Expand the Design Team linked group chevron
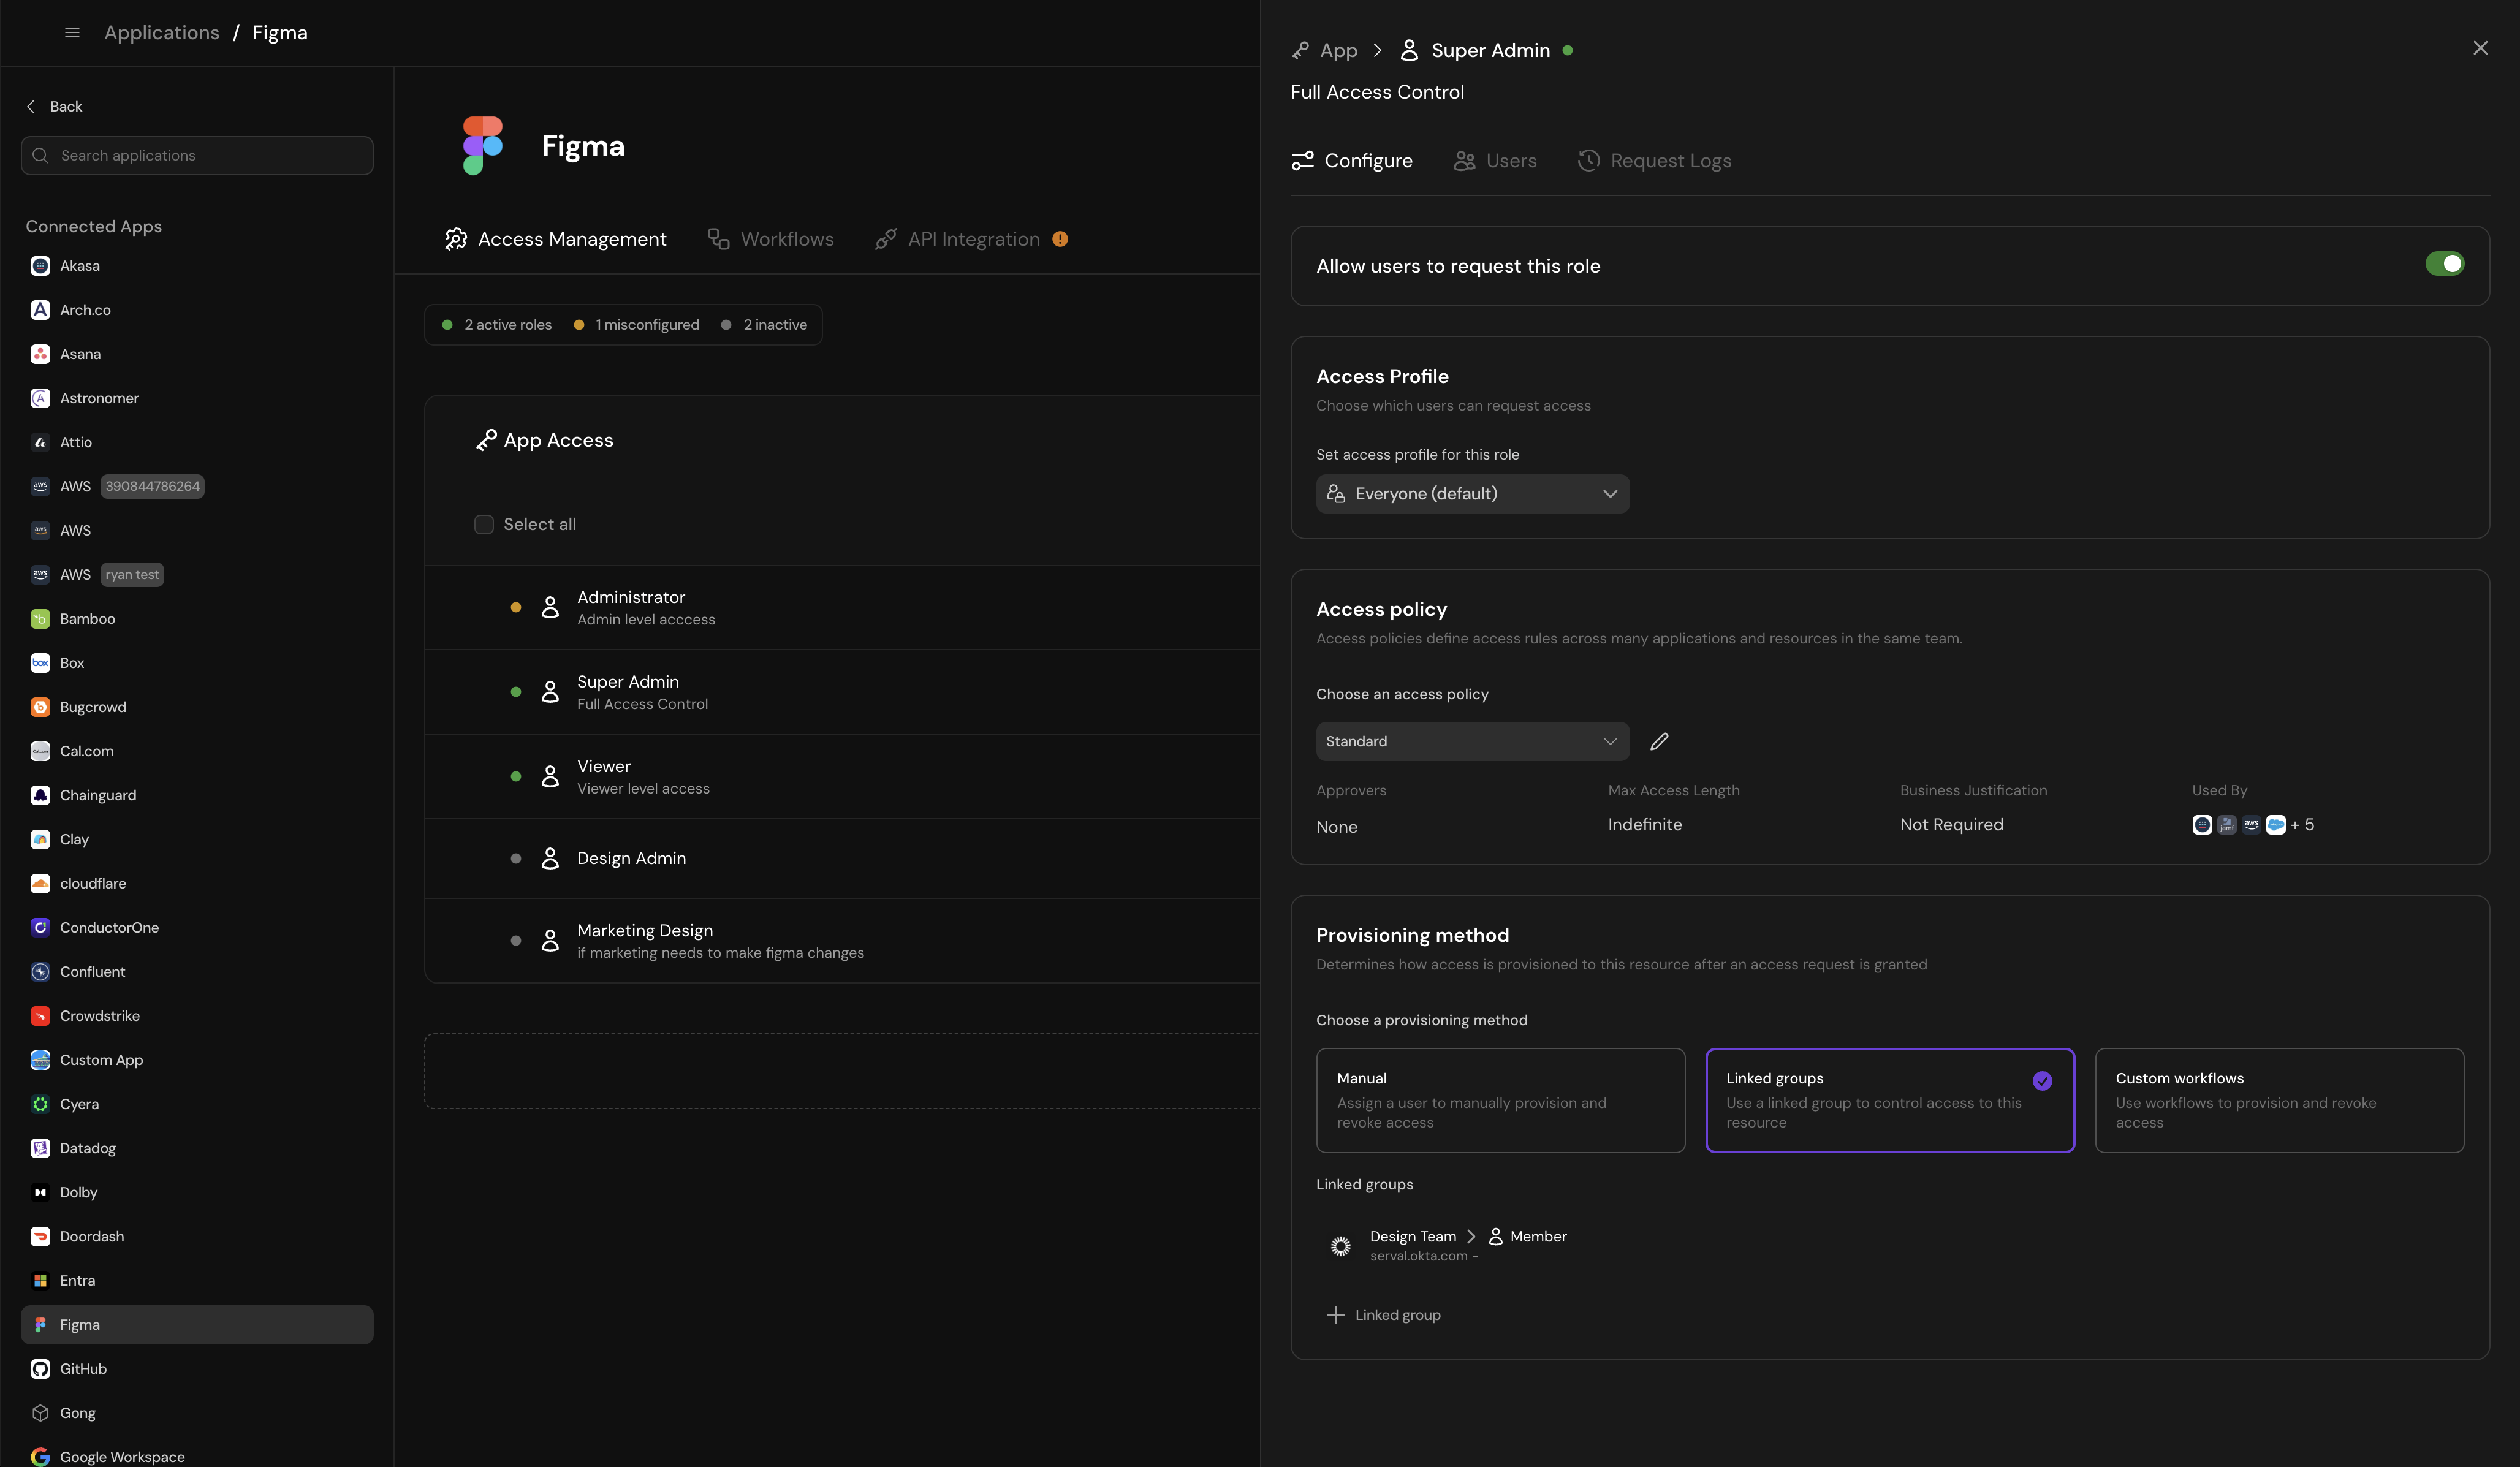The height and width of the screenshot is (1467, 2520). pos(1471,1236)
